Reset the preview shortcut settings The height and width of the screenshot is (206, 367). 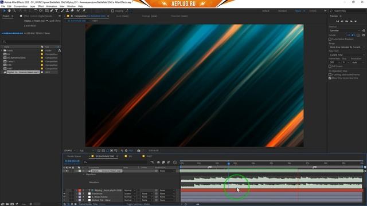[x=364, y=30]
